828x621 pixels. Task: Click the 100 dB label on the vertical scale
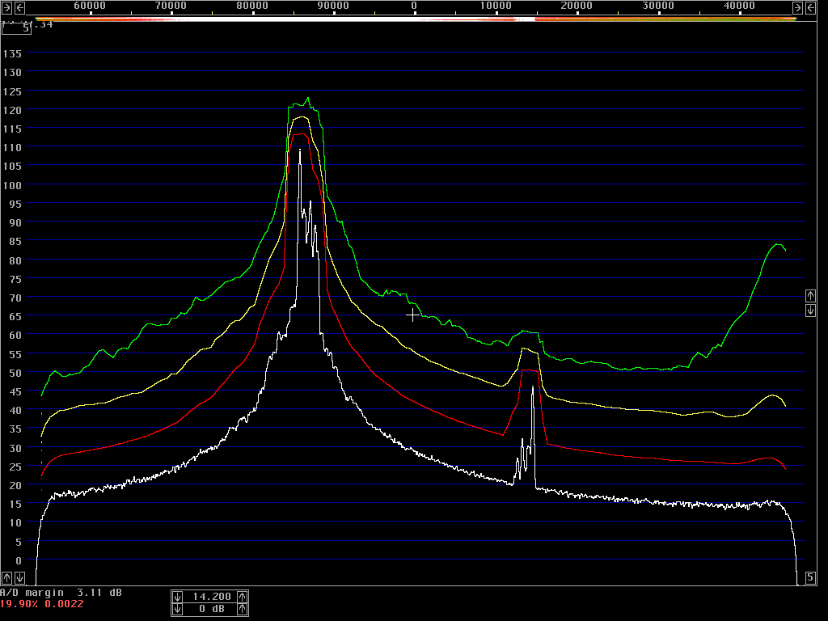tap(12, 185)
